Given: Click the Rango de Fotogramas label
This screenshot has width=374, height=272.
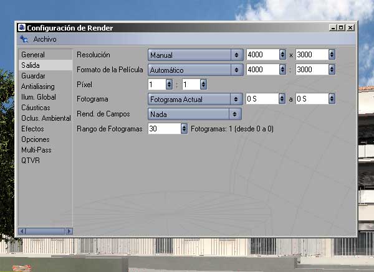Looking at the screenshot, I should coord(110,129).
